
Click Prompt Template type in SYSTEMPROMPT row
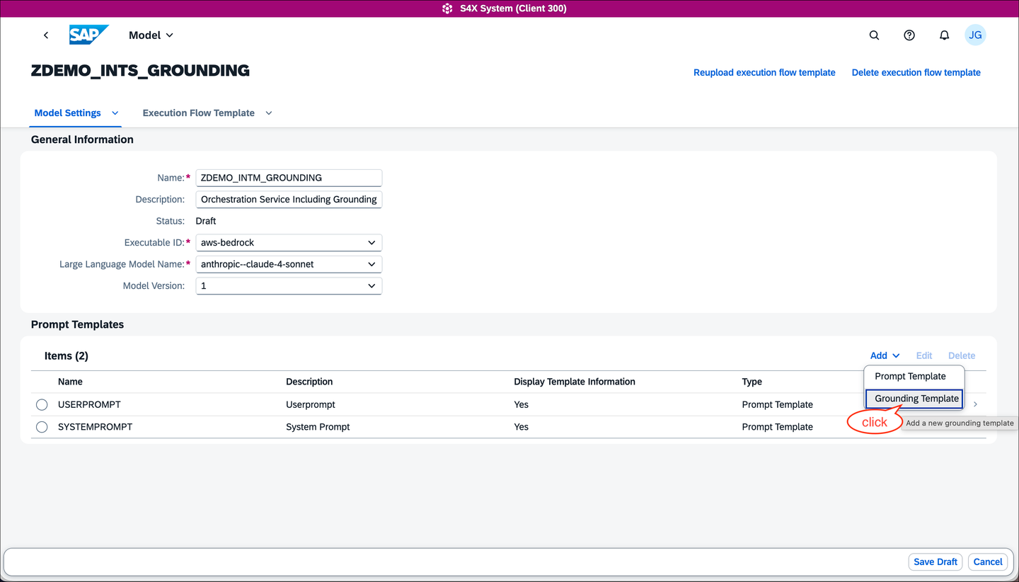point(777,427)
